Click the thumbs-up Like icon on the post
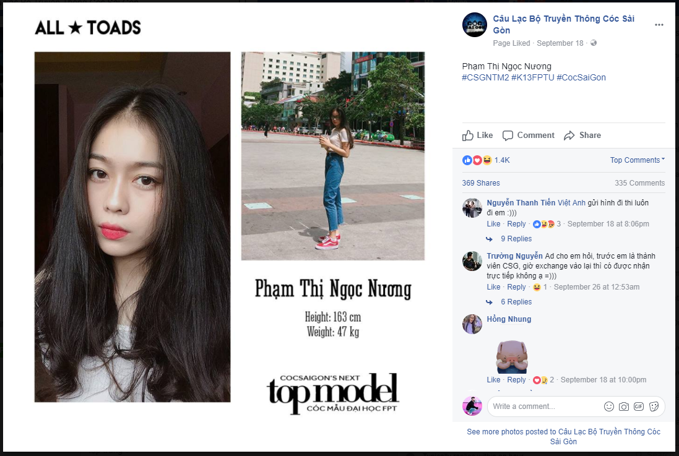 click(x=467, y=136)
